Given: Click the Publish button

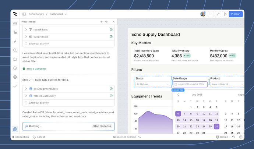Looking at the screenshot, I should (236, 14).
